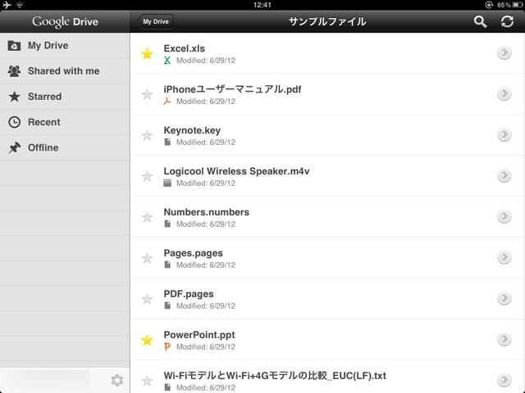This screenshot has height=393, width=525.
Task: Star the Wi-Fi EUC(LF).txt file
Action: click(x=147, y=381)
